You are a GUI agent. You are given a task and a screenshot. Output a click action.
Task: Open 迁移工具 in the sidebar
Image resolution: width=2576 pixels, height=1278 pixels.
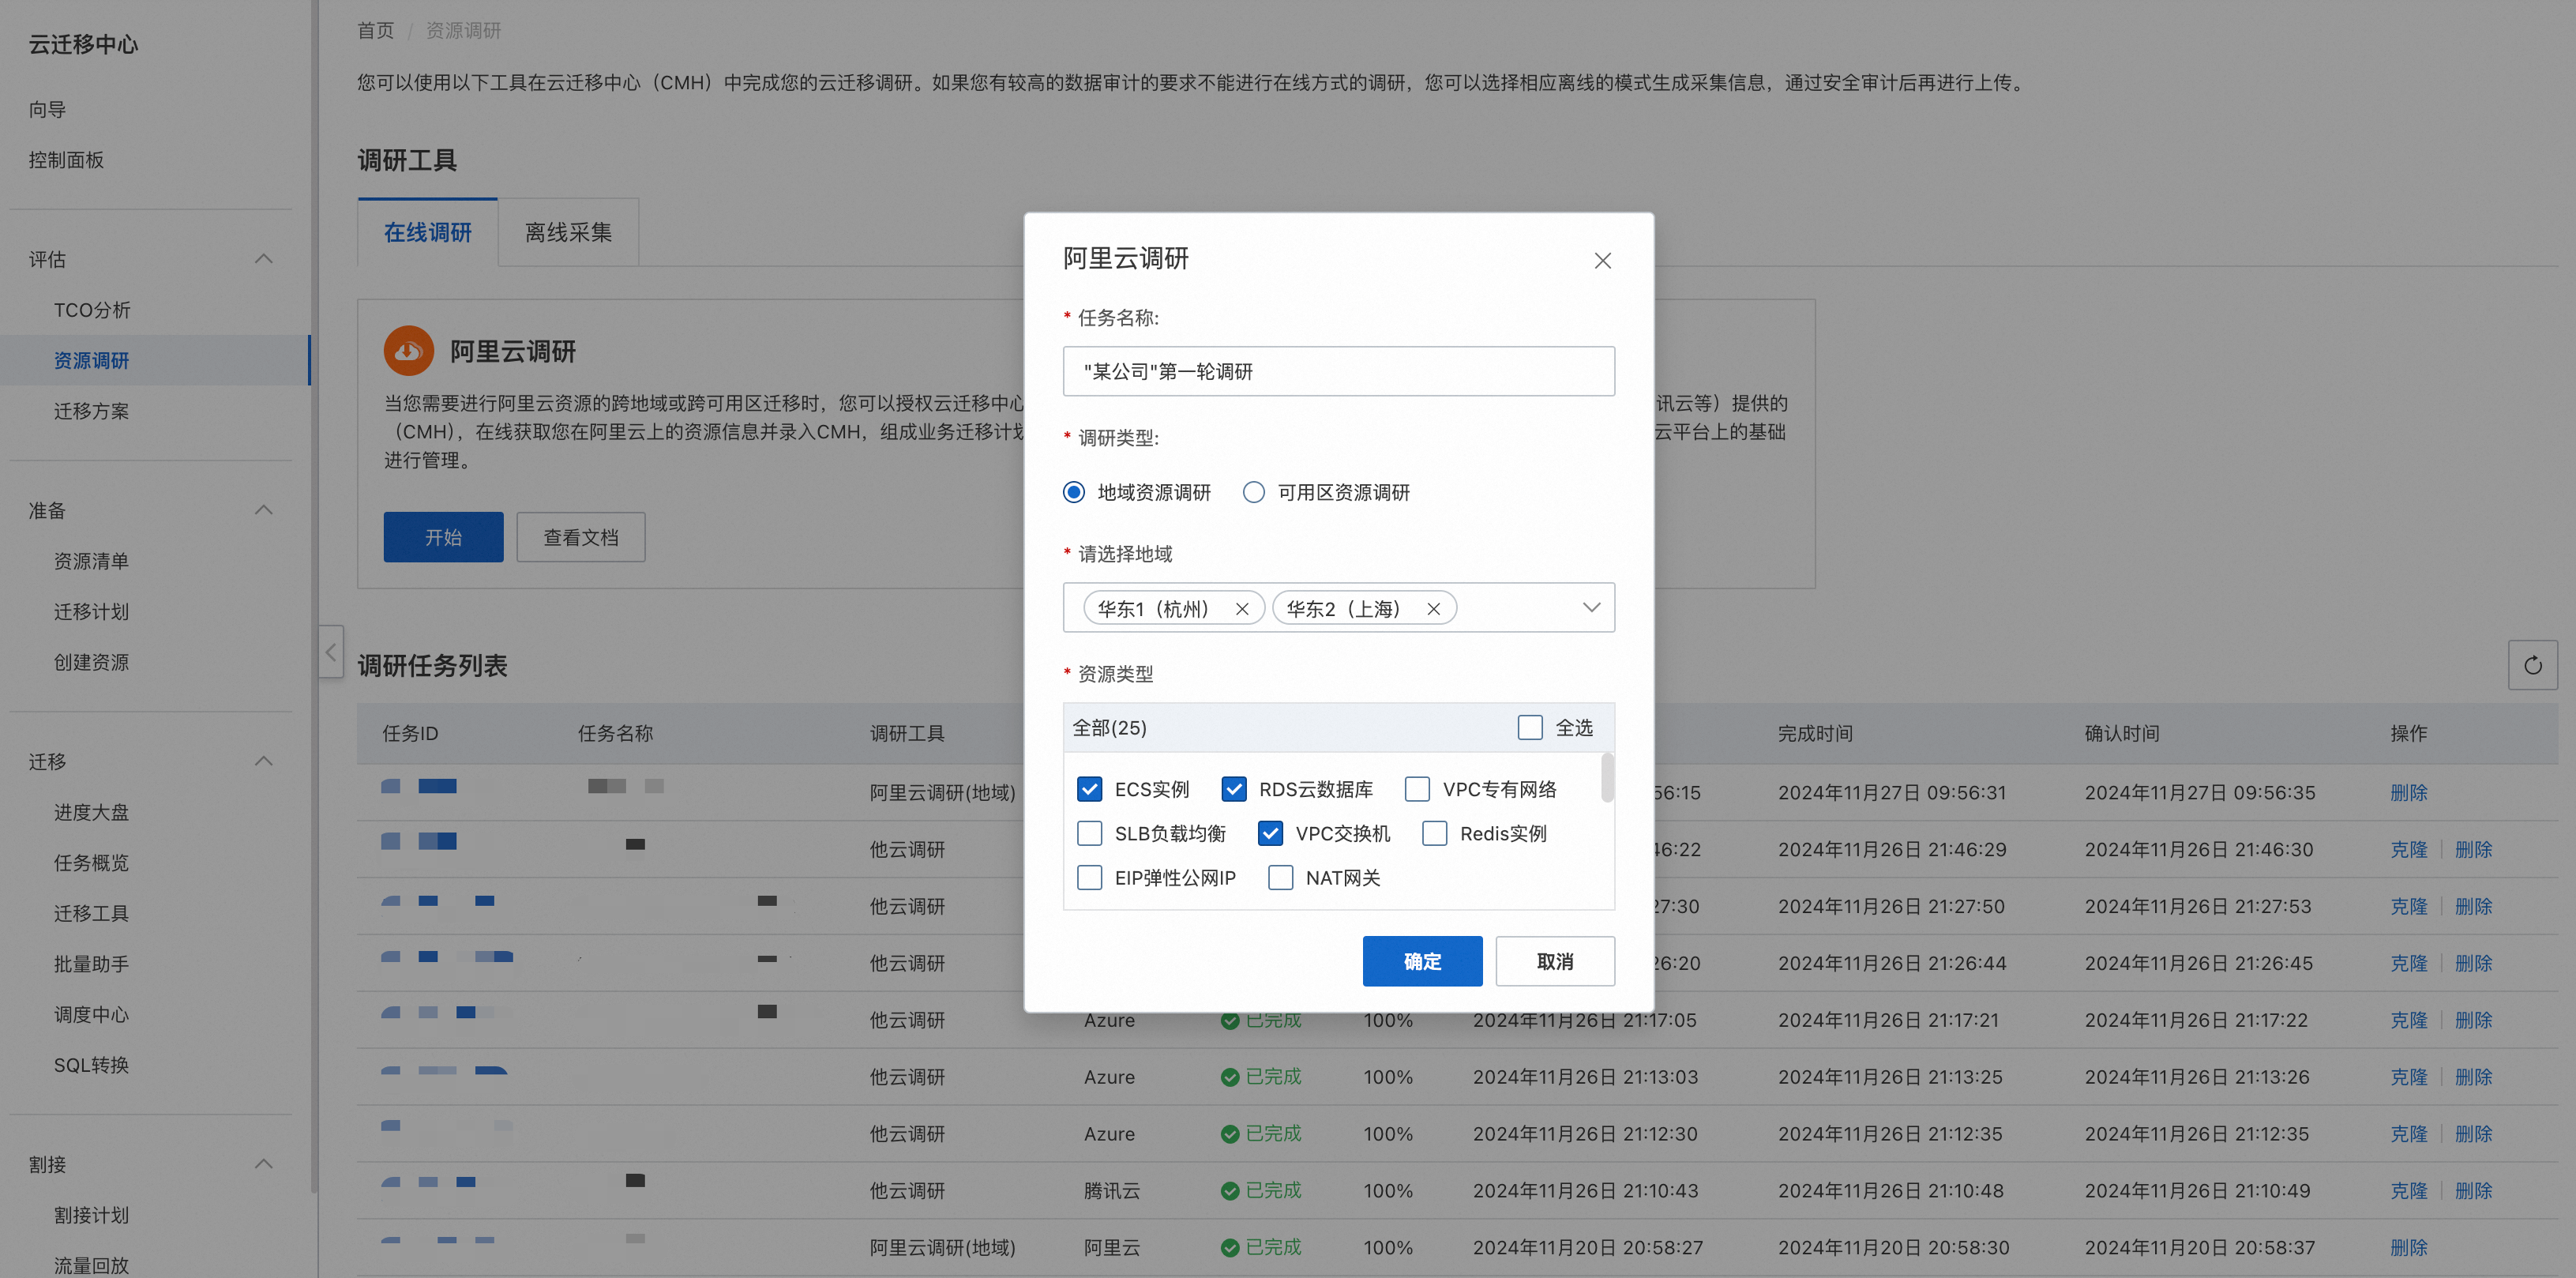point(91,913)
